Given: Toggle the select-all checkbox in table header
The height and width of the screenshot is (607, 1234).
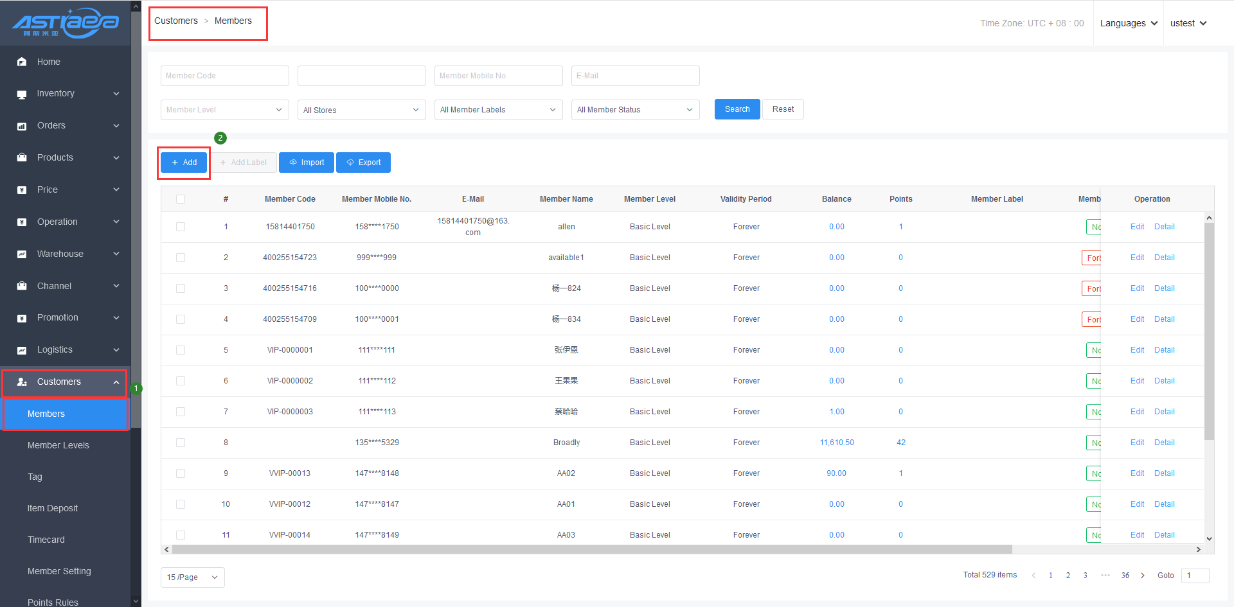Looking at the screenshot, I should [x=181, y=199].
